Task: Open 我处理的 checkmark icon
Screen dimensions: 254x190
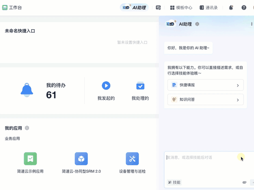Action: [140, 86]
